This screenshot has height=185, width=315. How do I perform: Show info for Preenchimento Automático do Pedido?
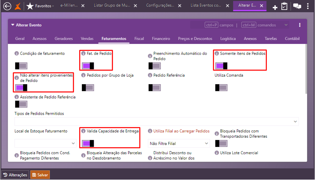[x=150, y=56]
